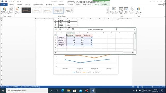
Task: Select column A header in chart sheet
Action: point(62,33)
